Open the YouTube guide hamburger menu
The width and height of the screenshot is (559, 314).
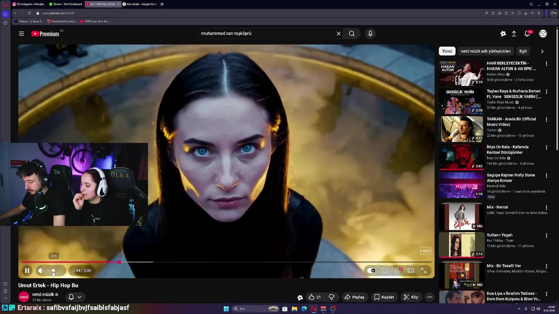click(x=21, y=34)
